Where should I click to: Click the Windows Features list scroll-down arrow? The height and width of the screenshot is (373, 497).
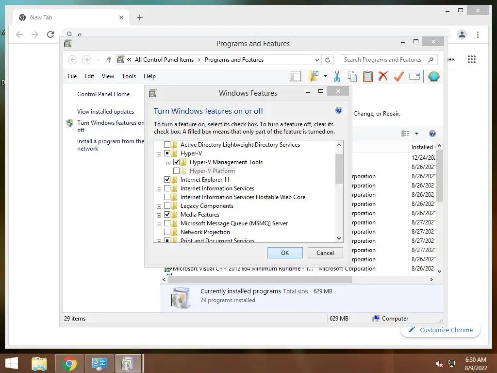(339, 238)
